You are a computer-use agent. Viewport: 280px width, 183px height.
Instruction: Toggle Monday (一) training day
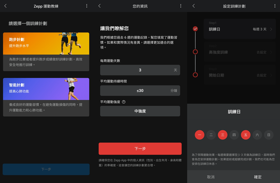point(200,135)
